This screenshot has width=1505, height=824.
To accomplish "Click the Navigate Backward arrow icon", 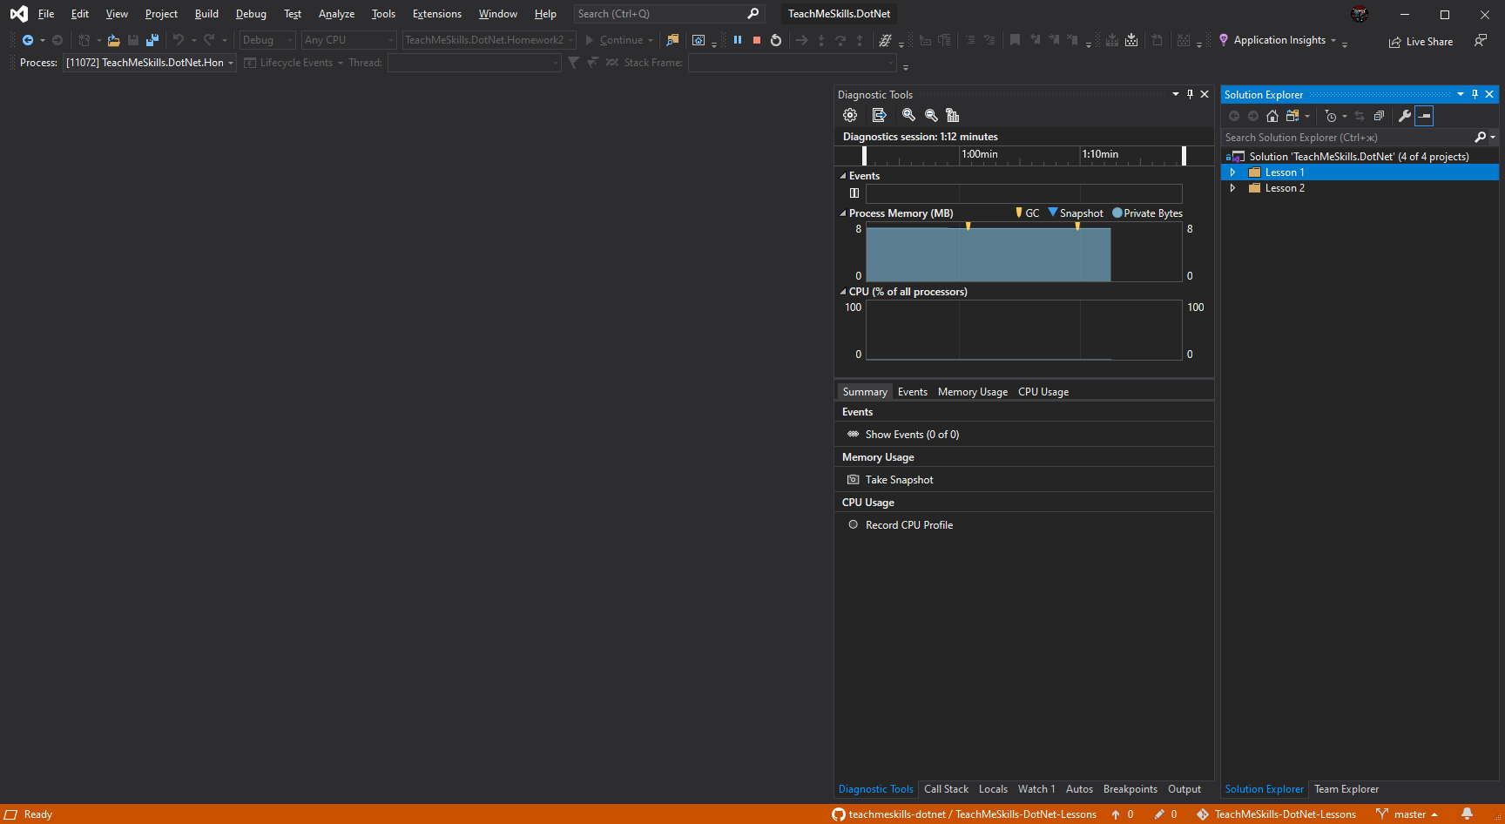I will [x=28, y=40].
